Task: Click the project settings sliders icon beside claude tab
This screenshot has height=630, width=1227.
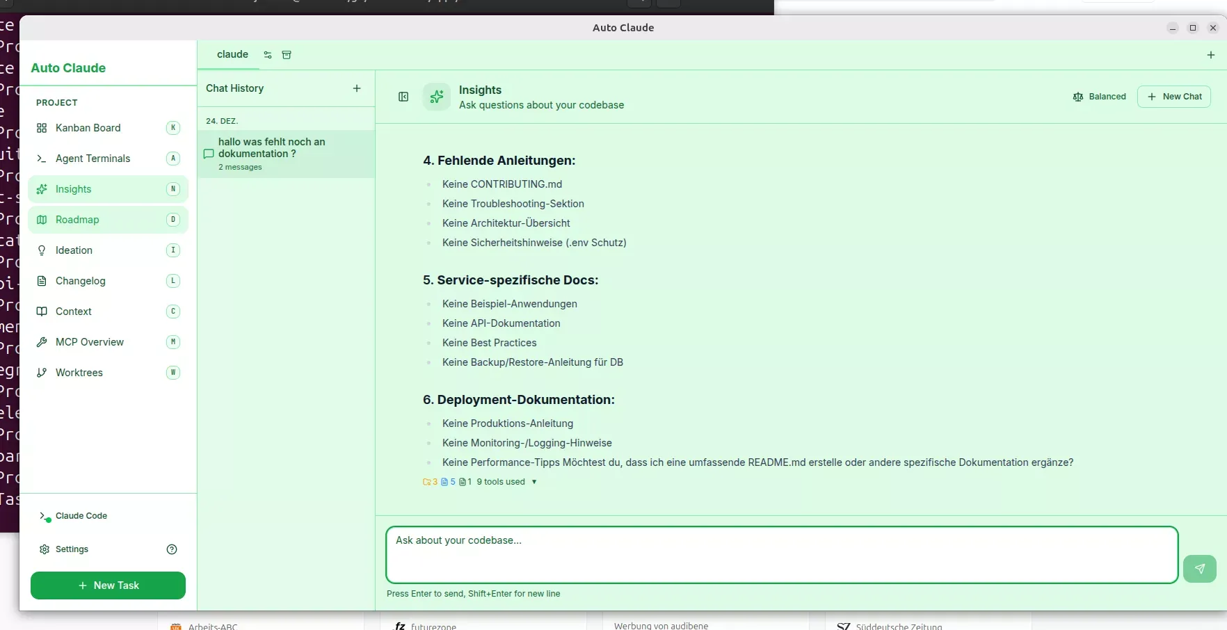Action: click(x=268, y=55)
